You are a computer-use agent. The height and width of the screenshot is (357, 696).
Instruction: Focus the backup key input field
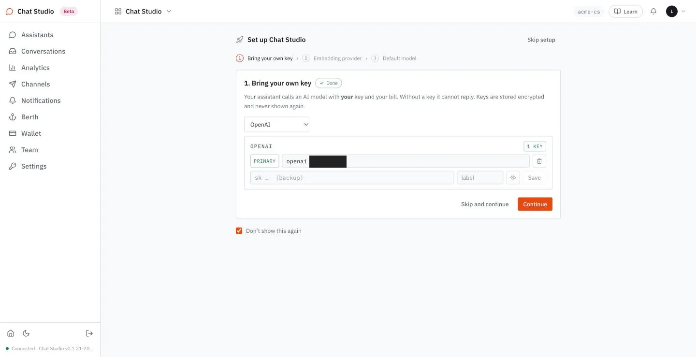point(352,178)
